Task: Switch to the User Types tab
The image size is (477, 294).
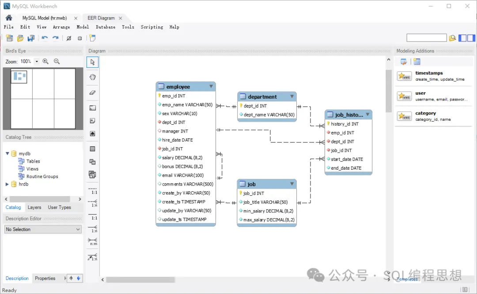Action: (x=59, y=208)
